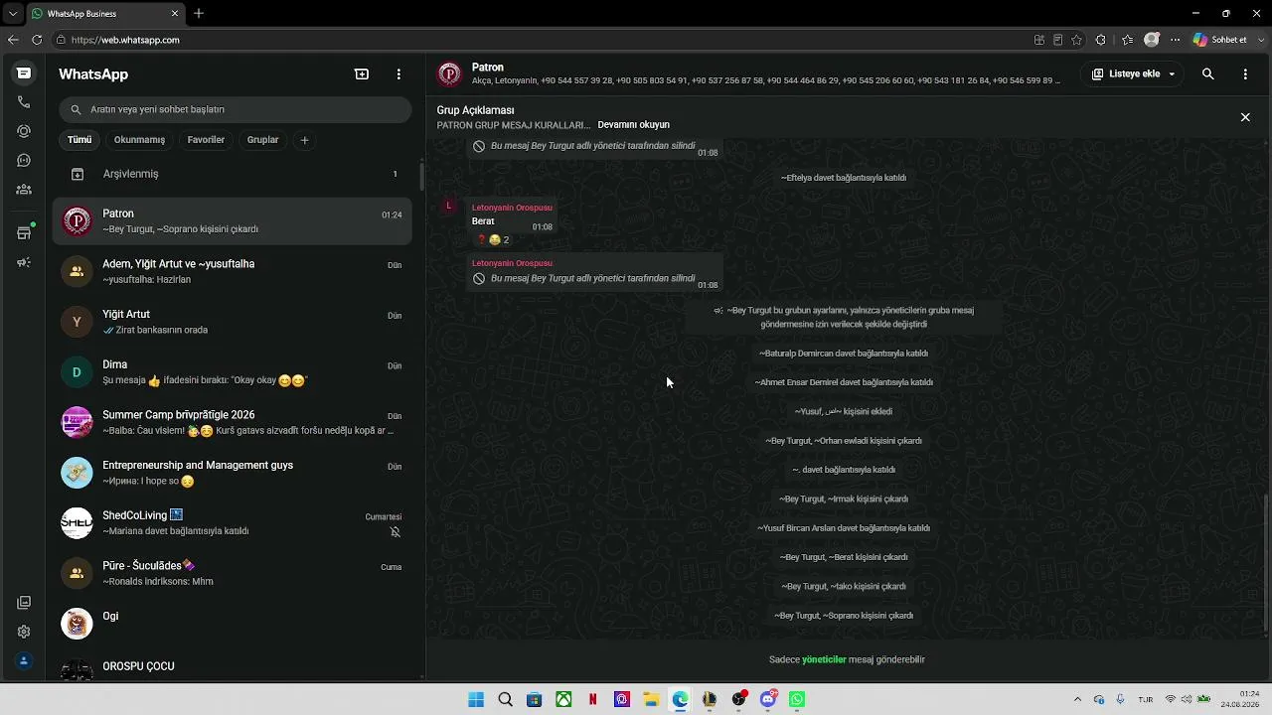Show hidden system tray icons
Screen dimensions: 1272x715
(1077, 699)
